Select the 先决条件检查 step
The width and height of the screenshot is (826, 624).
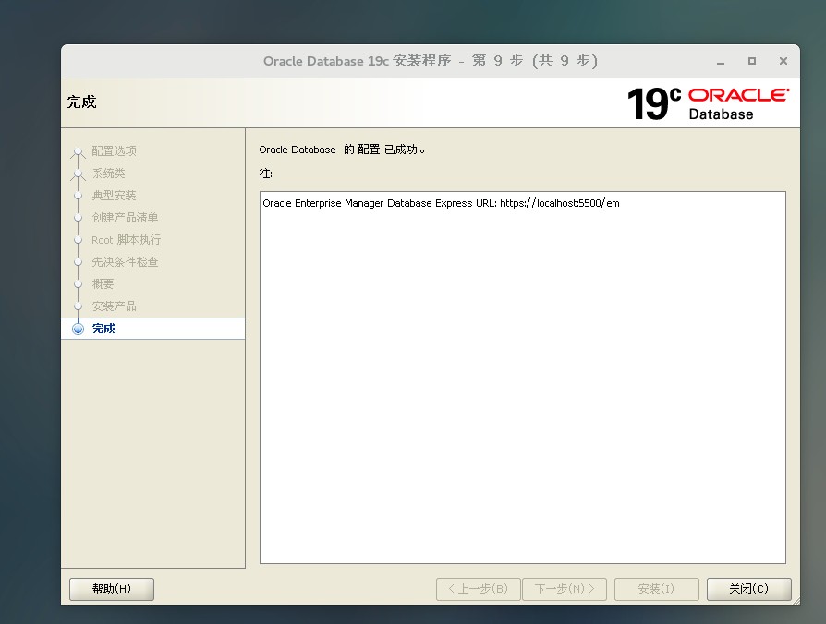(125, 262)
